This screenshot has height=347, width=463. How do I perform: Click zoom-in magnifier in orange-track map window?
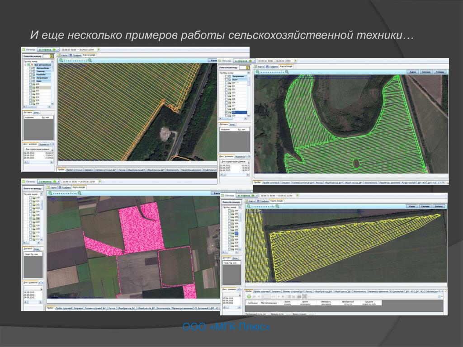point(90,60)
